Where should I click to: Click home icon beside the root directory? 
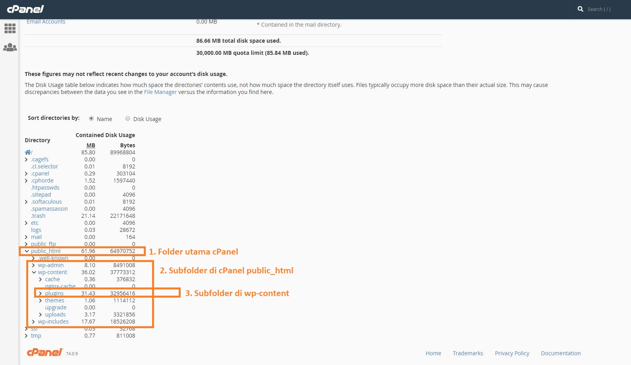tap(28, 152)
